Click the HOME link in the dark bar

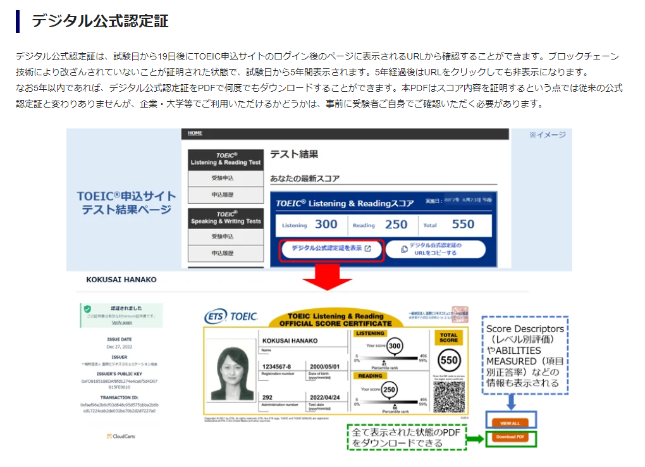(x=195, y=133)
